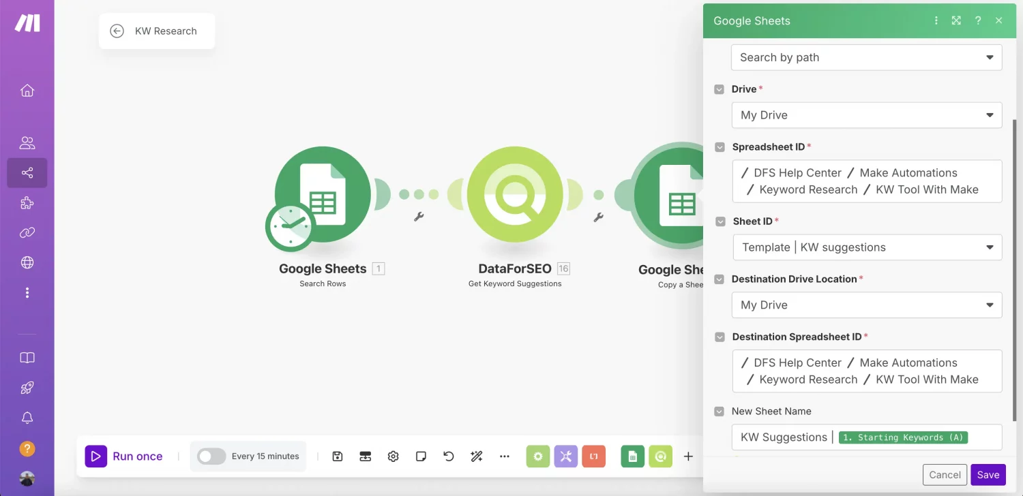Click the Starting Keywords (A) variable pill
The width and height of the screenshot is (1023, 496).
point(903,437)
